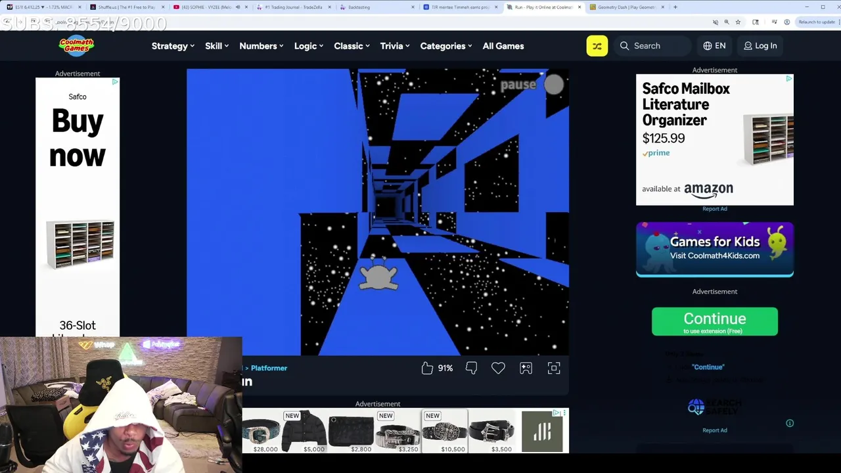841x473 pixels.
Task: Click the browser bookmark star icon
Action: coord(738,22)
